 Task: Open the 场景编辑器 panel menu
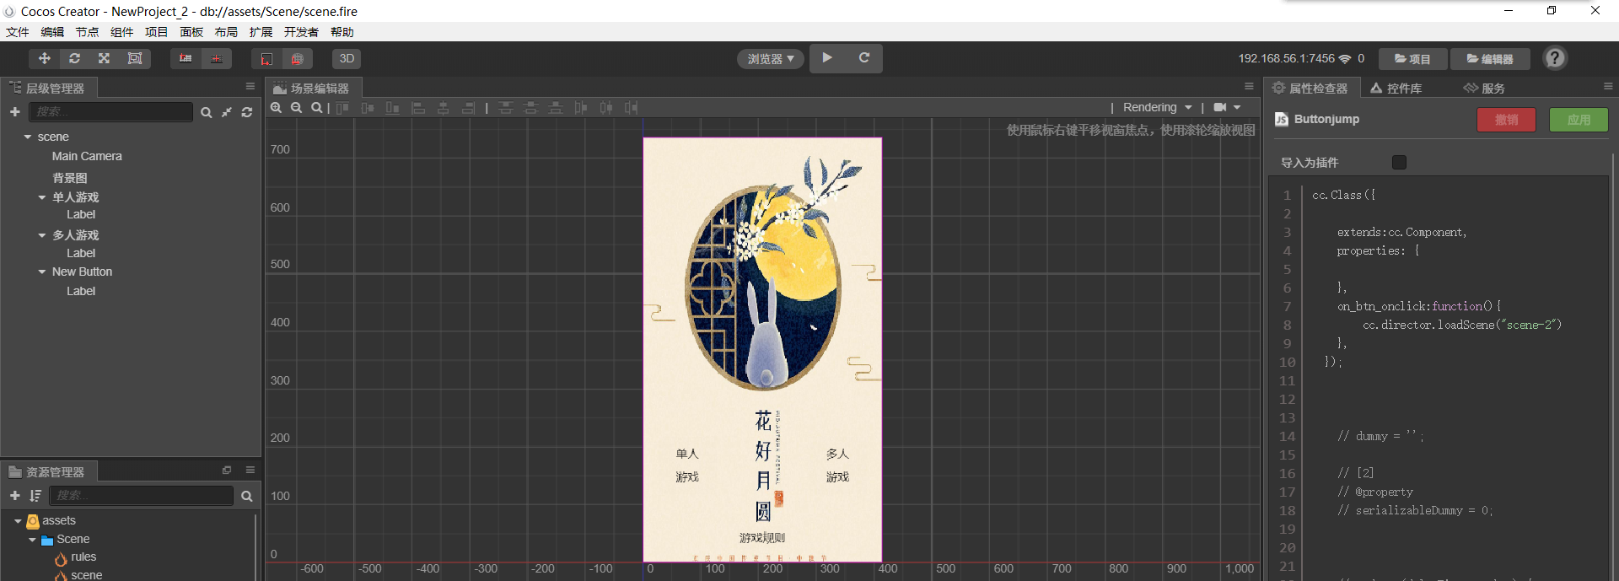click(x=1250, y=86)
